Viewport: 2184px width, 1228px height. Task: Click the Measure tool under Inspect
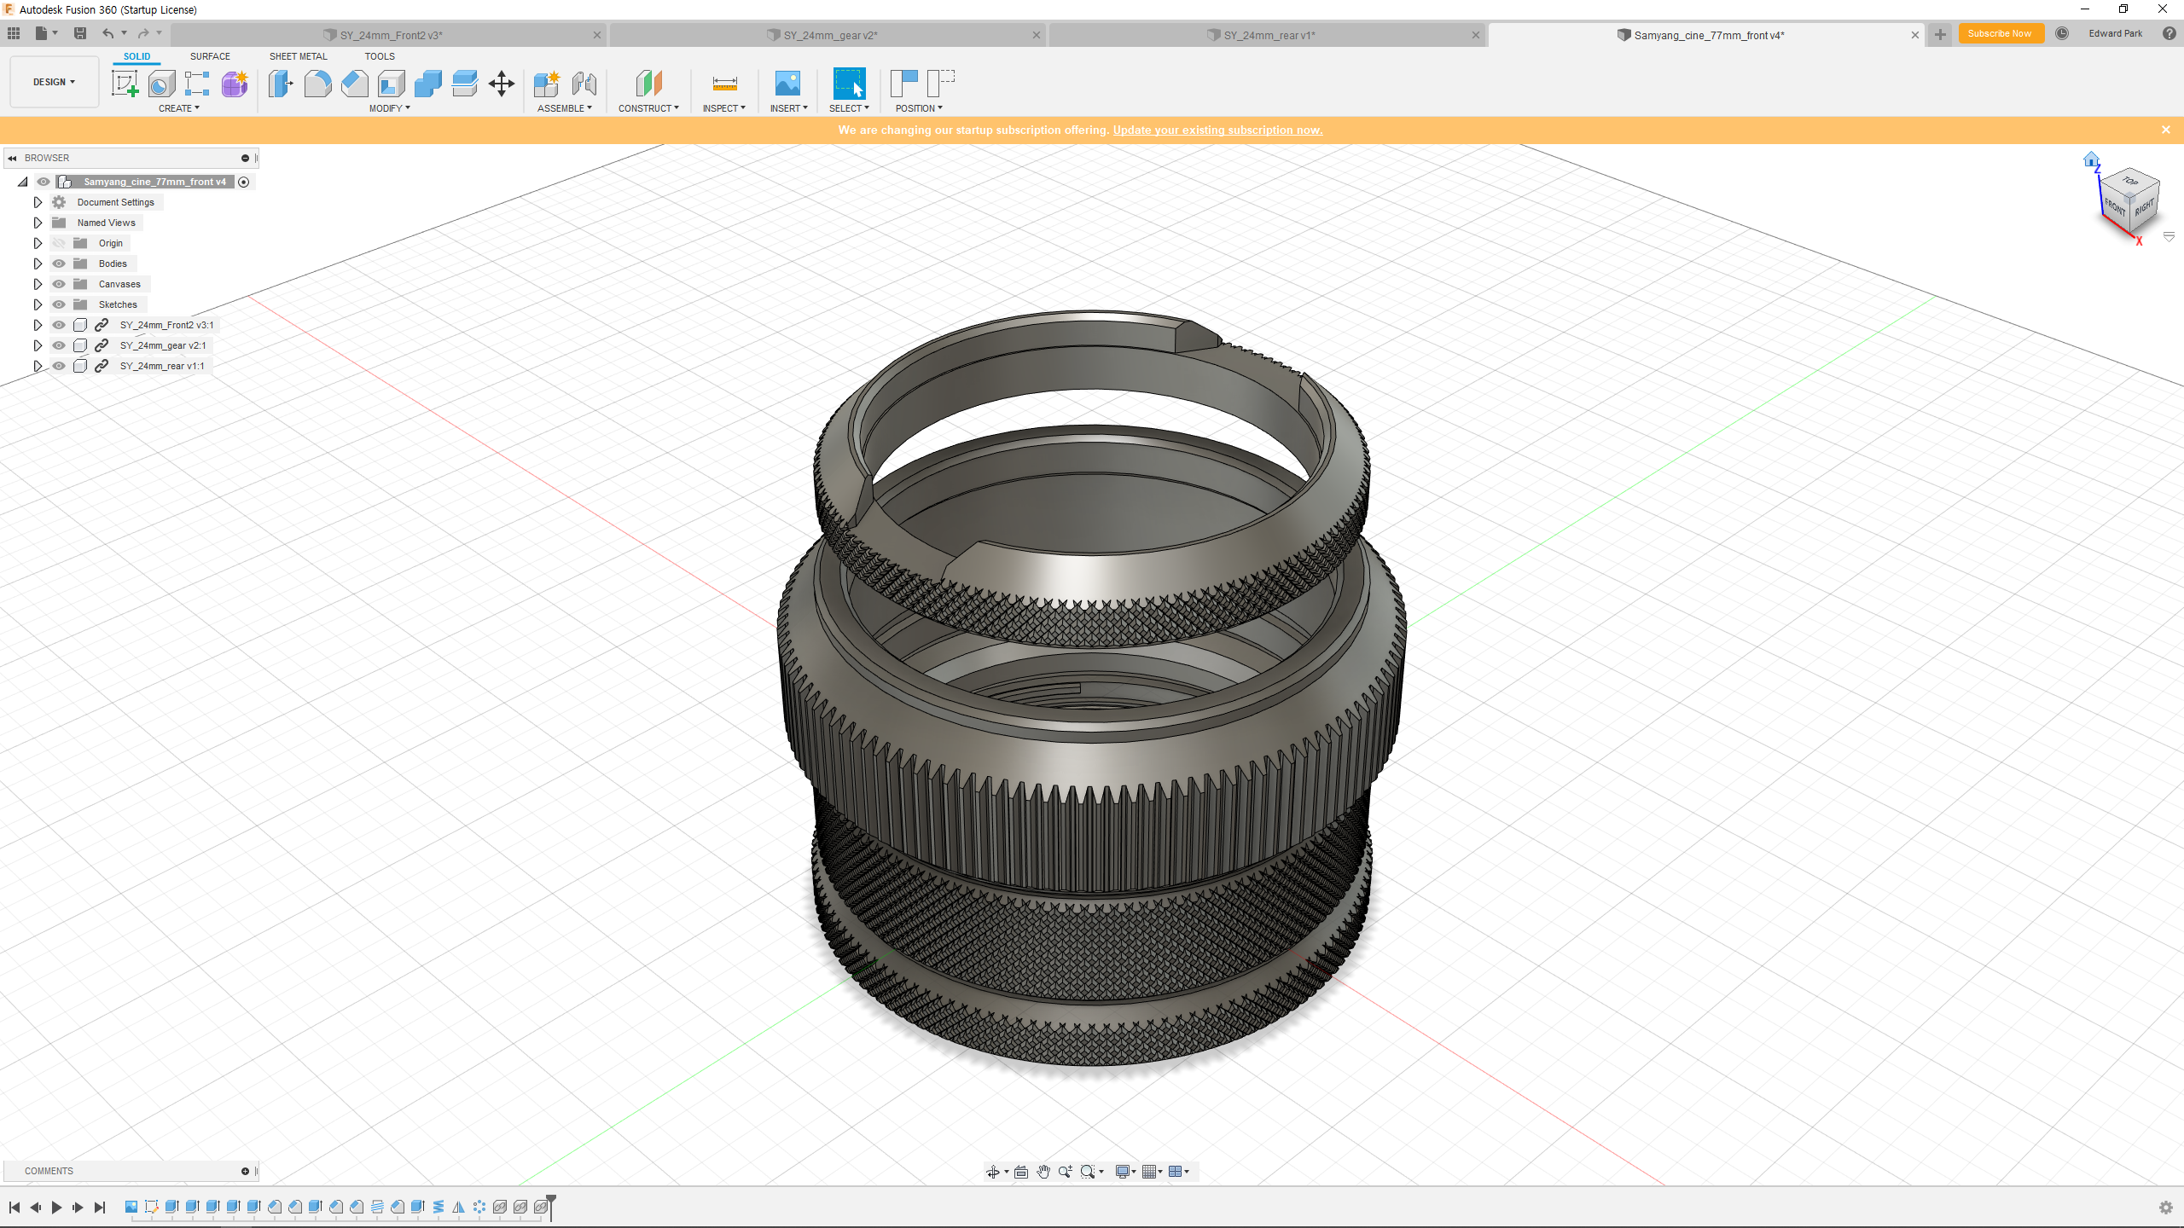[x=724, y=84]
